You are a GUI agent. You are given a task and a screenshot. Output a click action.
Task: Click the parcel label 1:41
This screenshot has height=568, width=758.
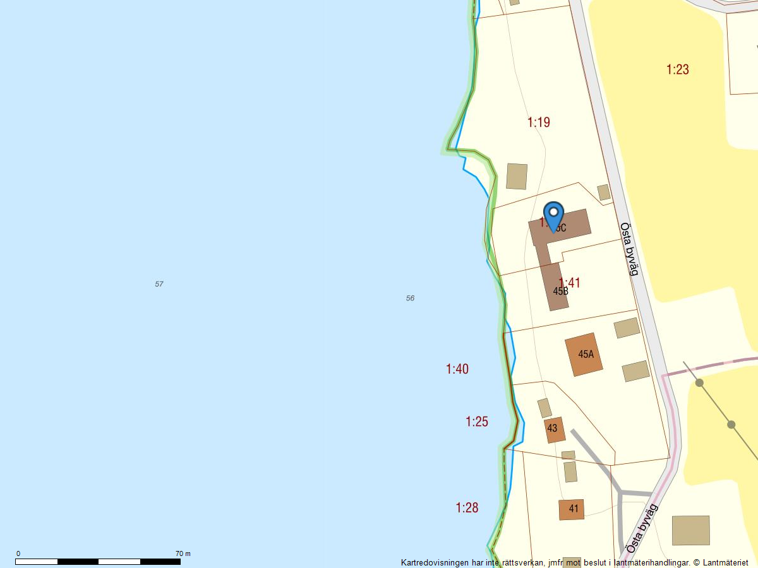click(x=570, y=282)
